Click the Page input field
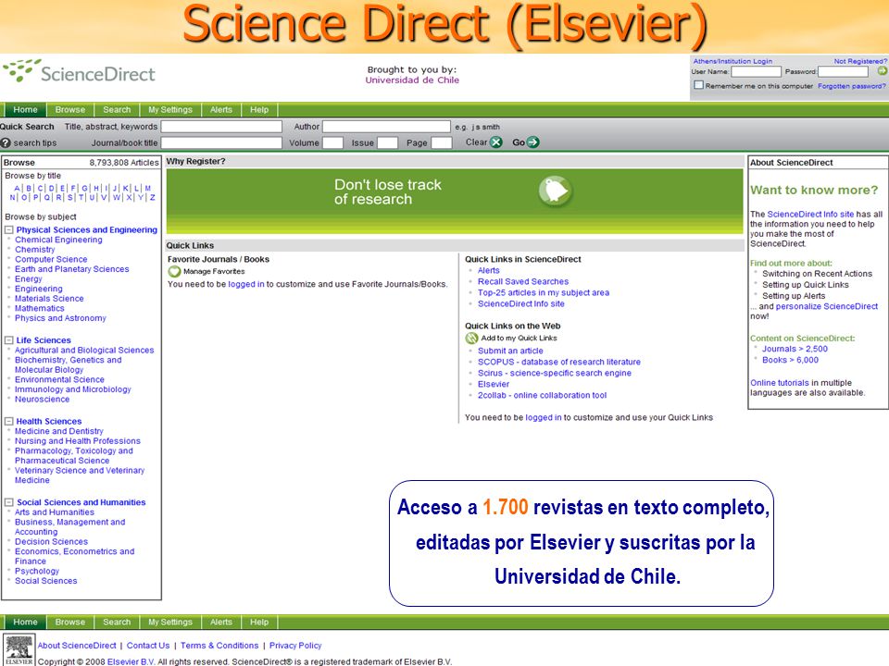 click(x=441, y=142)
